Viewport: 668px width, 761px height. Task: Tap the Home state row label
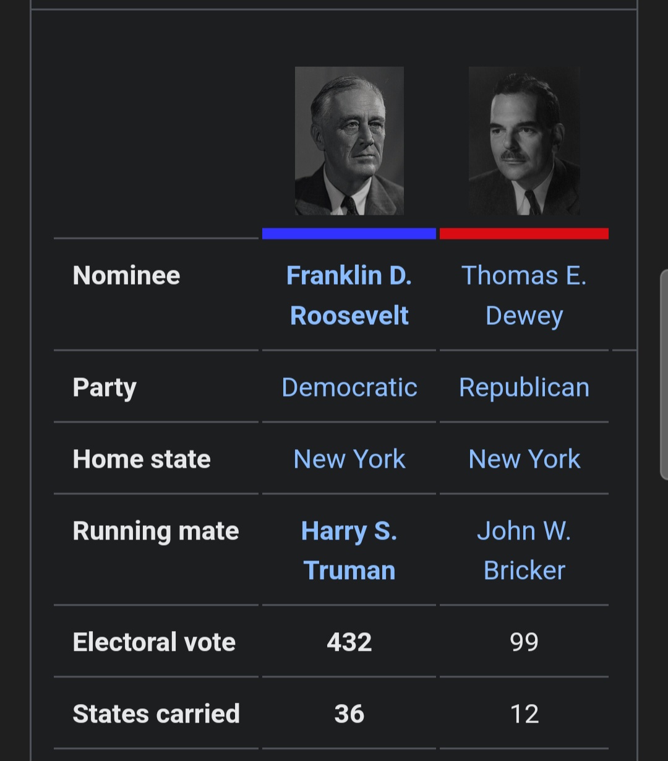click(142, 459)
